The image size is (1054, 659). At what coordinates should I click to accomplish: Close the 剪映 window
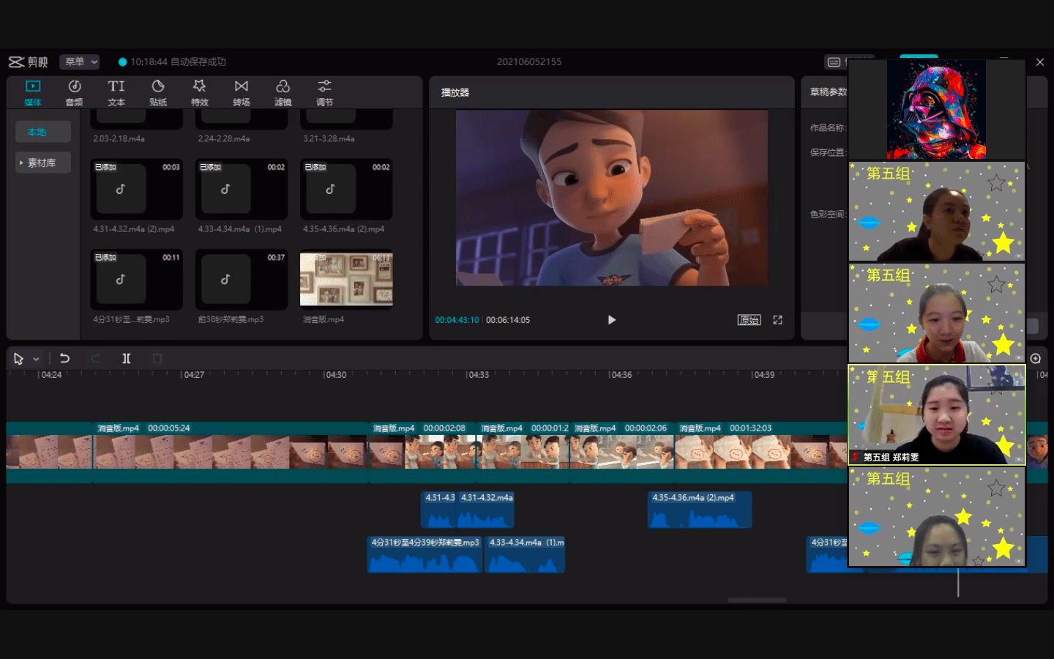1040,62
